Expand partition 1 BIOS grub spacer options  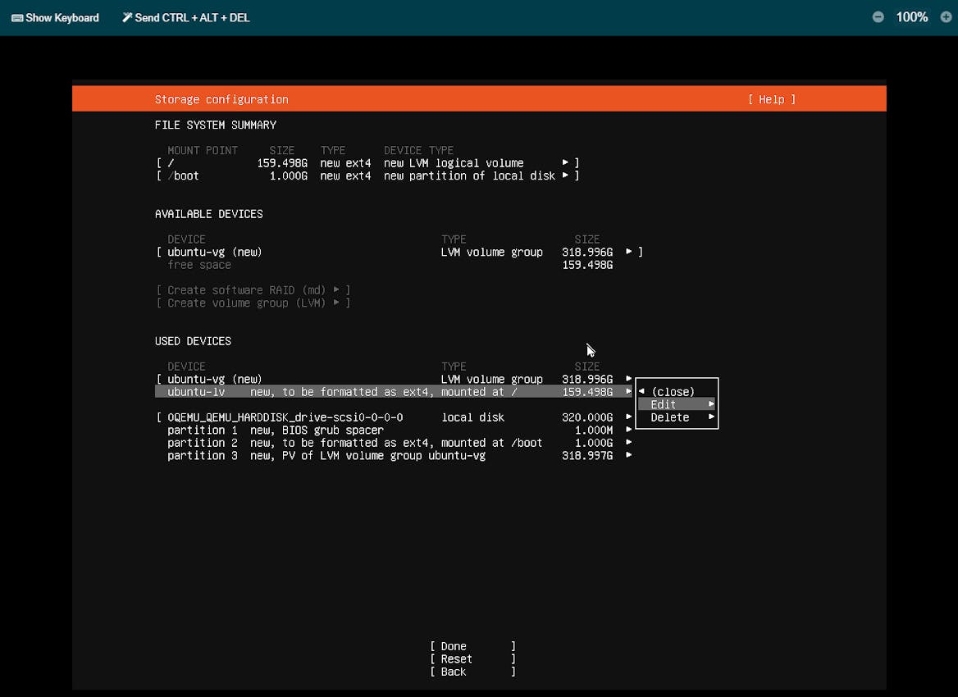tap(628, 430)
